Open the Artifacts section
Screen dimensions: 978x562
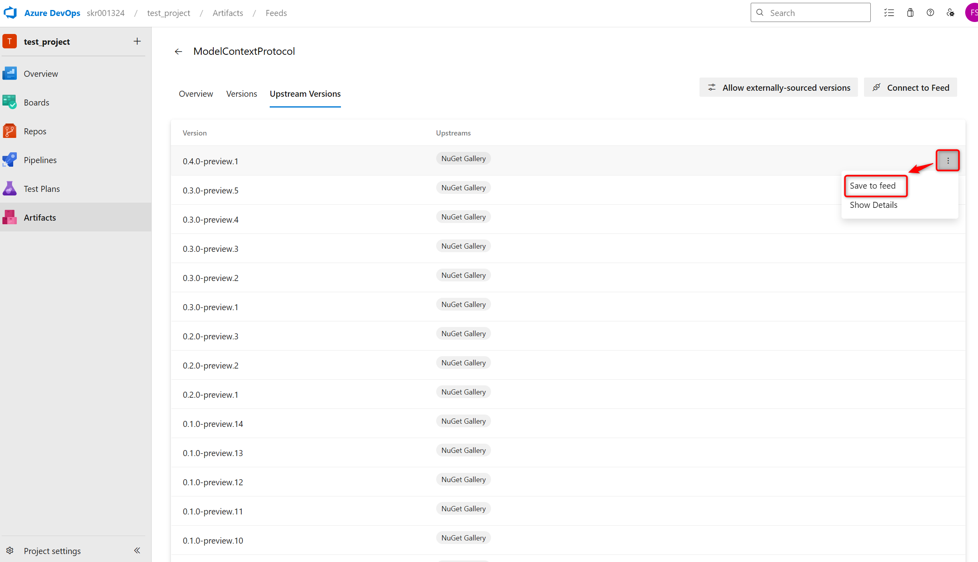point(40,217)
